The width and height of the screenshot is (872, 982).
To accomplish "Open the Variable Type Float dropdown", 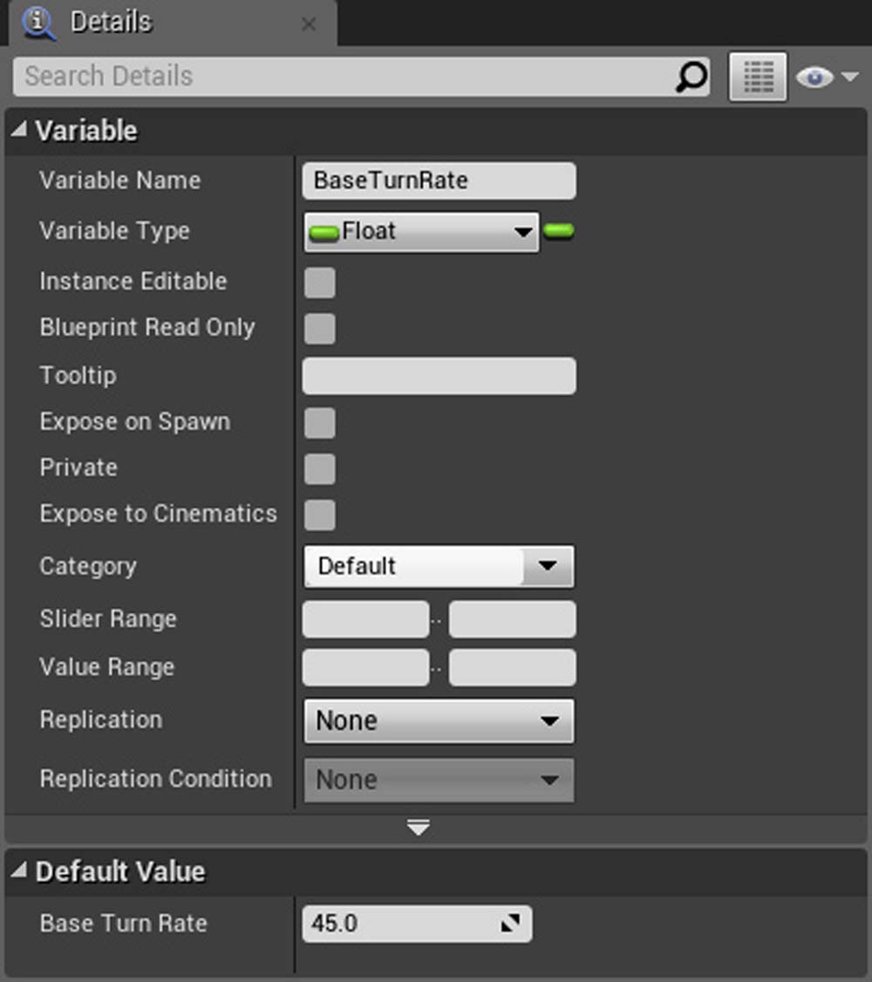I will 421,232.
